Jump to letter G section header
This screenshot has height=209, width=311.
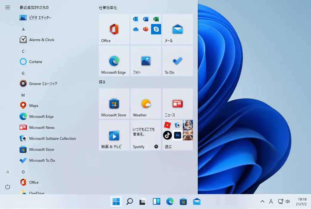point(23,73)
